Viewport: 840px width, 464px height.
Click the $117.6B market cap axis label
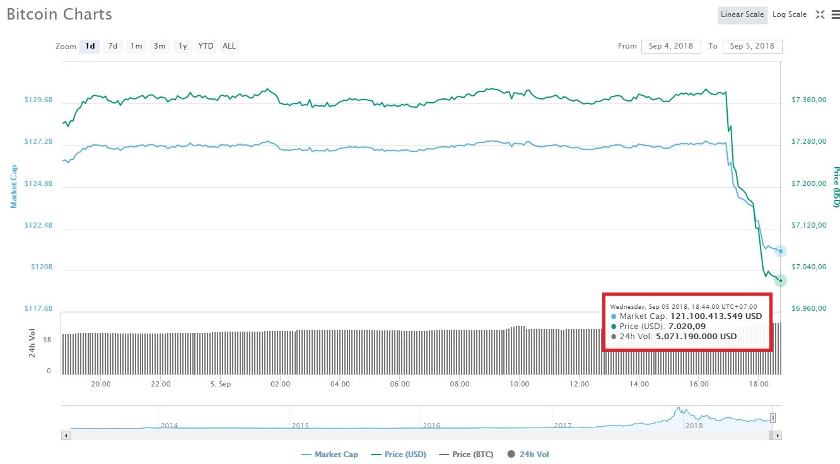pyautogui.click(x=38, y=308)
